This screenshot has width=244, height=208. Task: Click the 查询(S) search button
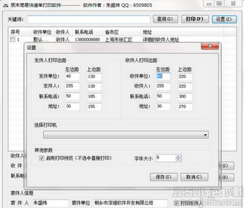click(x=165, y=19)
